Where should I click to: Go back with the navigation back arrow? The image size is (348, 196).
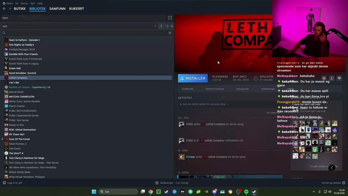coord(4,9)
